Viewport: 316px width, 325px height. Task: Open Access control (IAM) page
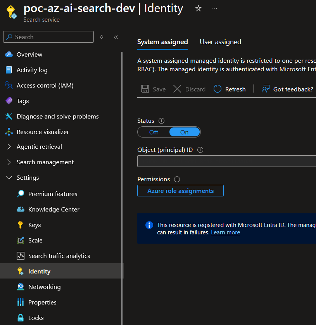click(45, 85)
